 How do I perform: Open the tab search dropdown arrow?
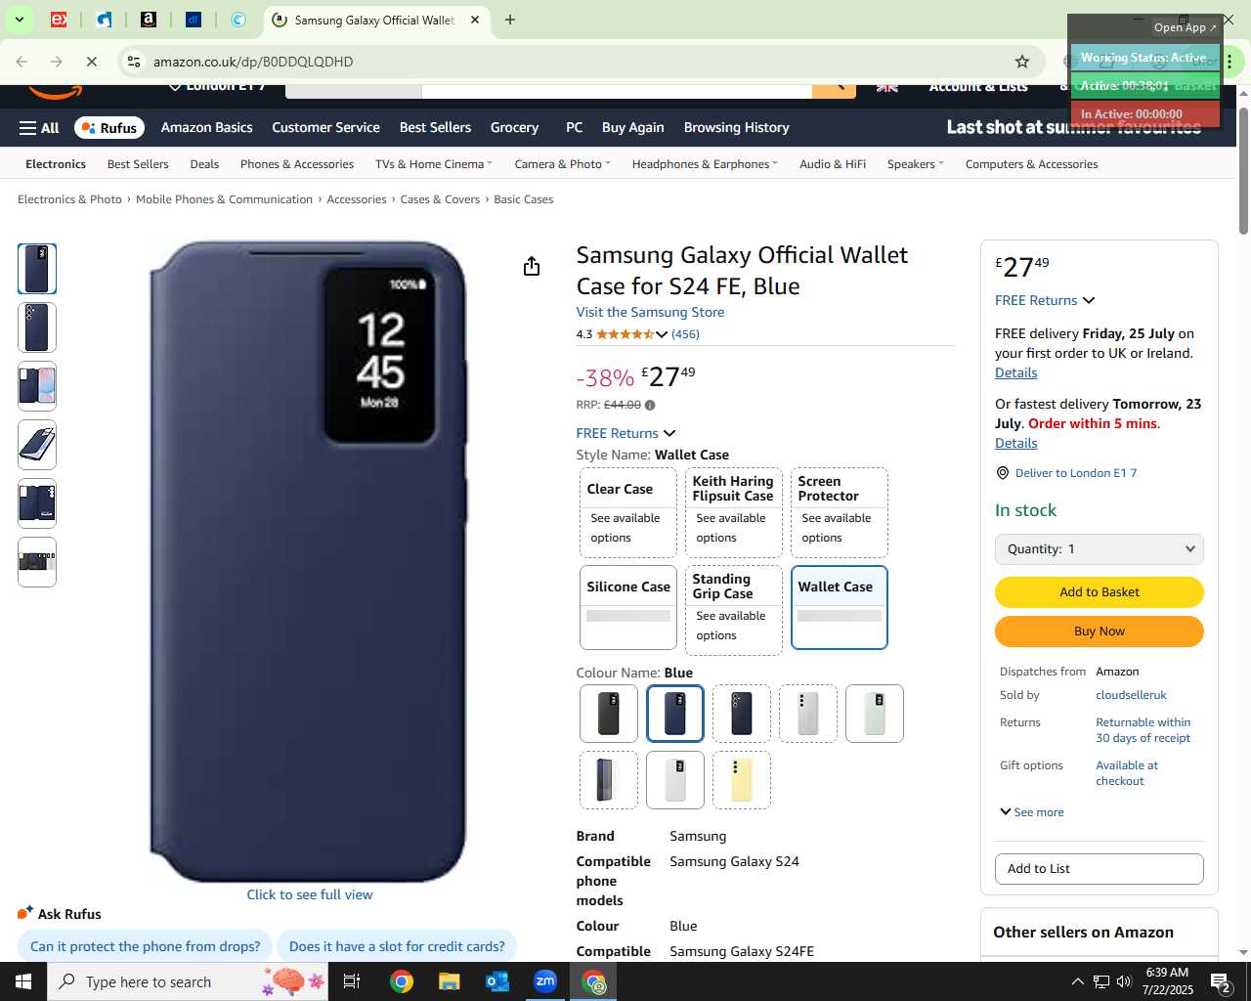19,20
